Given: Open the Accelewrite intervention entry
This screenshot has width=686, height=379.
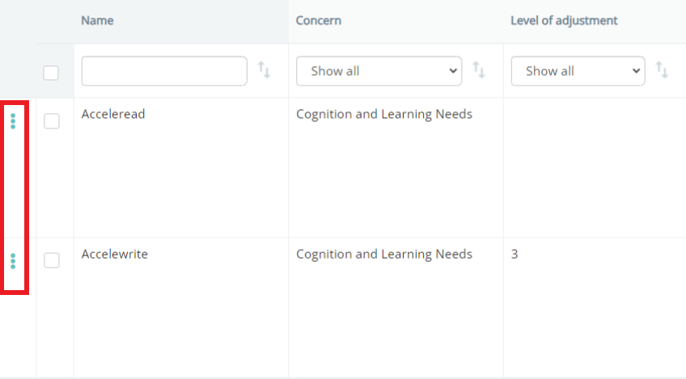Looking at the screenshot, I should click(x=115, y=254).
